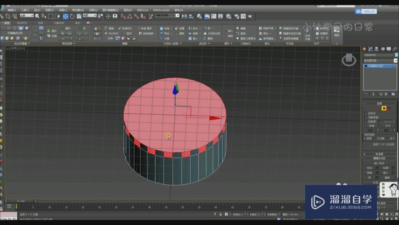Open the Utilities command panel tab
Image resolution: width=399 pixels, height=225 pixels.
tap(395, 49)
